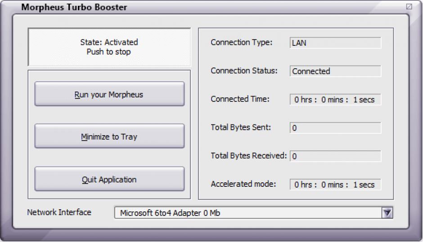Open the Network Interface dropdown arrow

(387, 213)
